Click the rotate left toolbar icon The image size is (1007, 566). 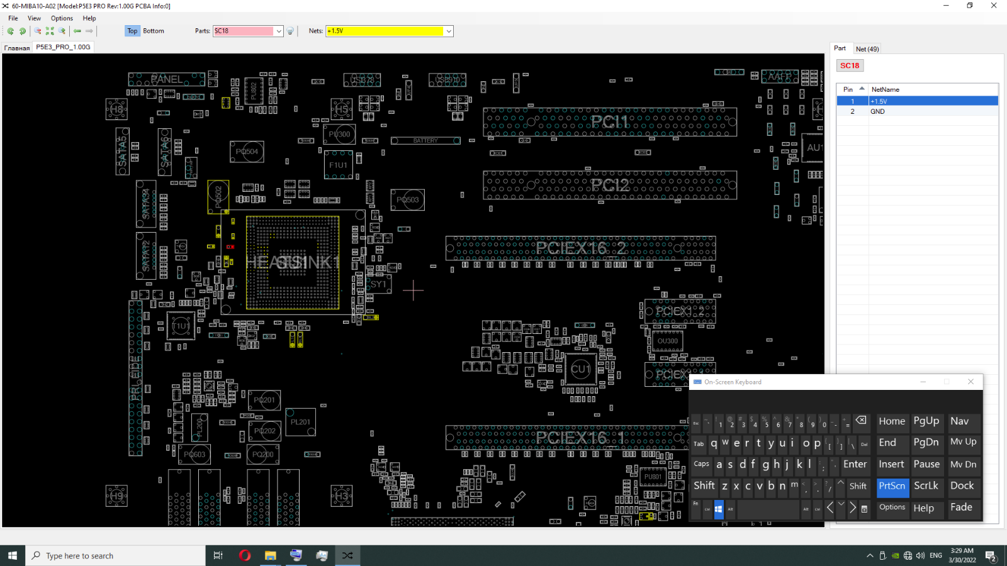(x=11, y=31)
